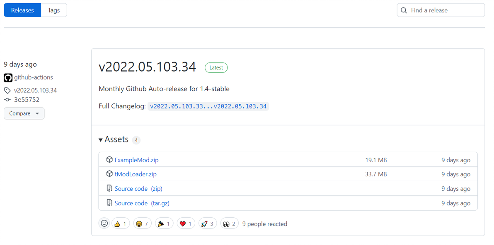
Task: Click the commit icon beside 3e55752
Action: click(7, 100)
